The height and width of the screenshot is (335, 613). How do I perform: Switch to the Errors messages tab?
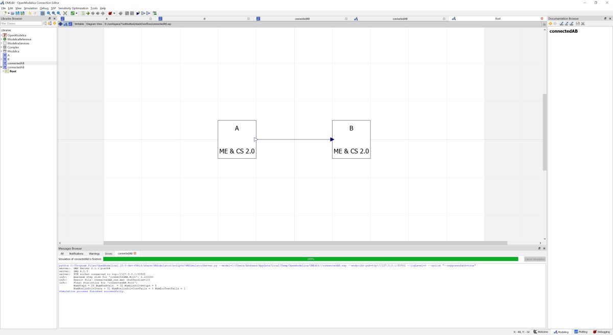pos(109,253)
